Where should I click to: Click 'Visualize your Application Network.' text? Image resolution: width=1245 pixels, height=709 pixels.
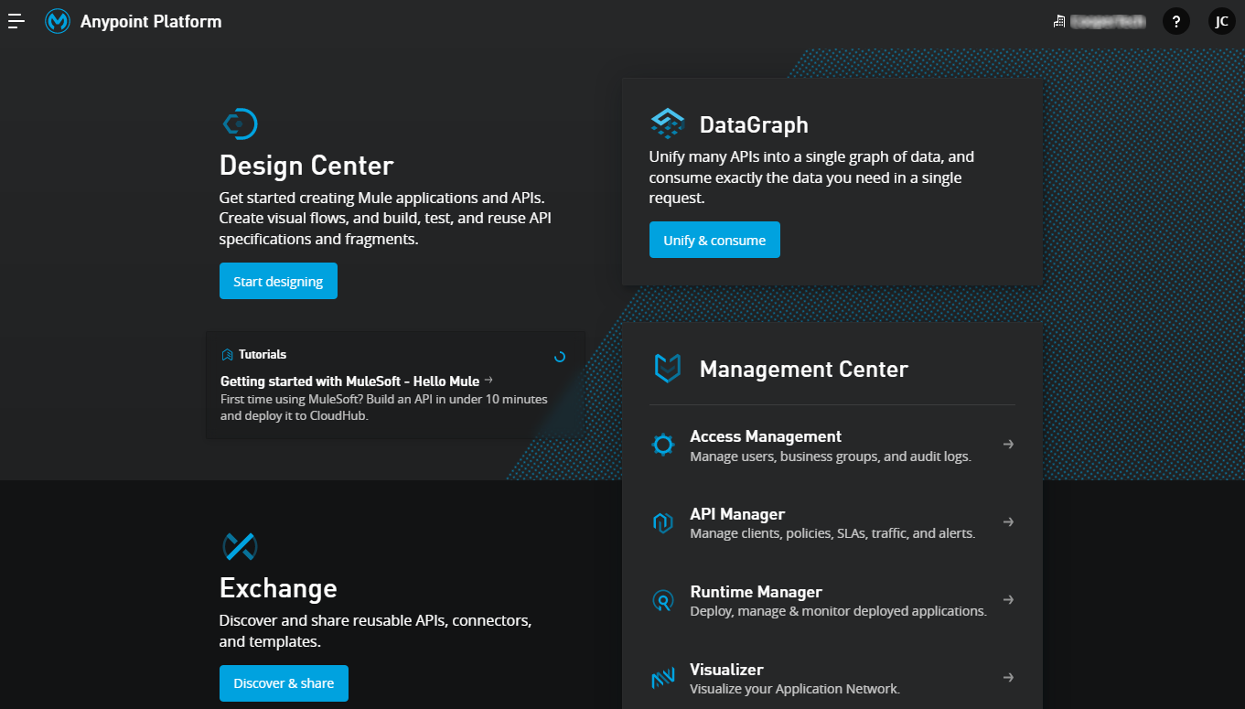[x=795, y=689]
